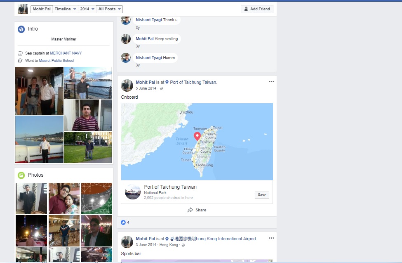This screenshot has width=402, height=263.
Task: Open intro photo of man in striped sweater
Action: pos(88,115)
